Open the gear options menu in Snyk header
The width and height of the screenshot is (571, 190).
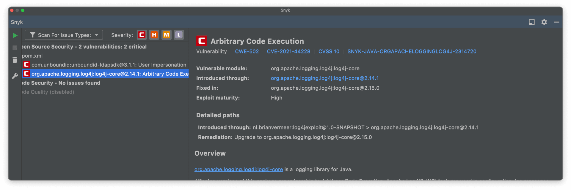(x=544, y=22)
